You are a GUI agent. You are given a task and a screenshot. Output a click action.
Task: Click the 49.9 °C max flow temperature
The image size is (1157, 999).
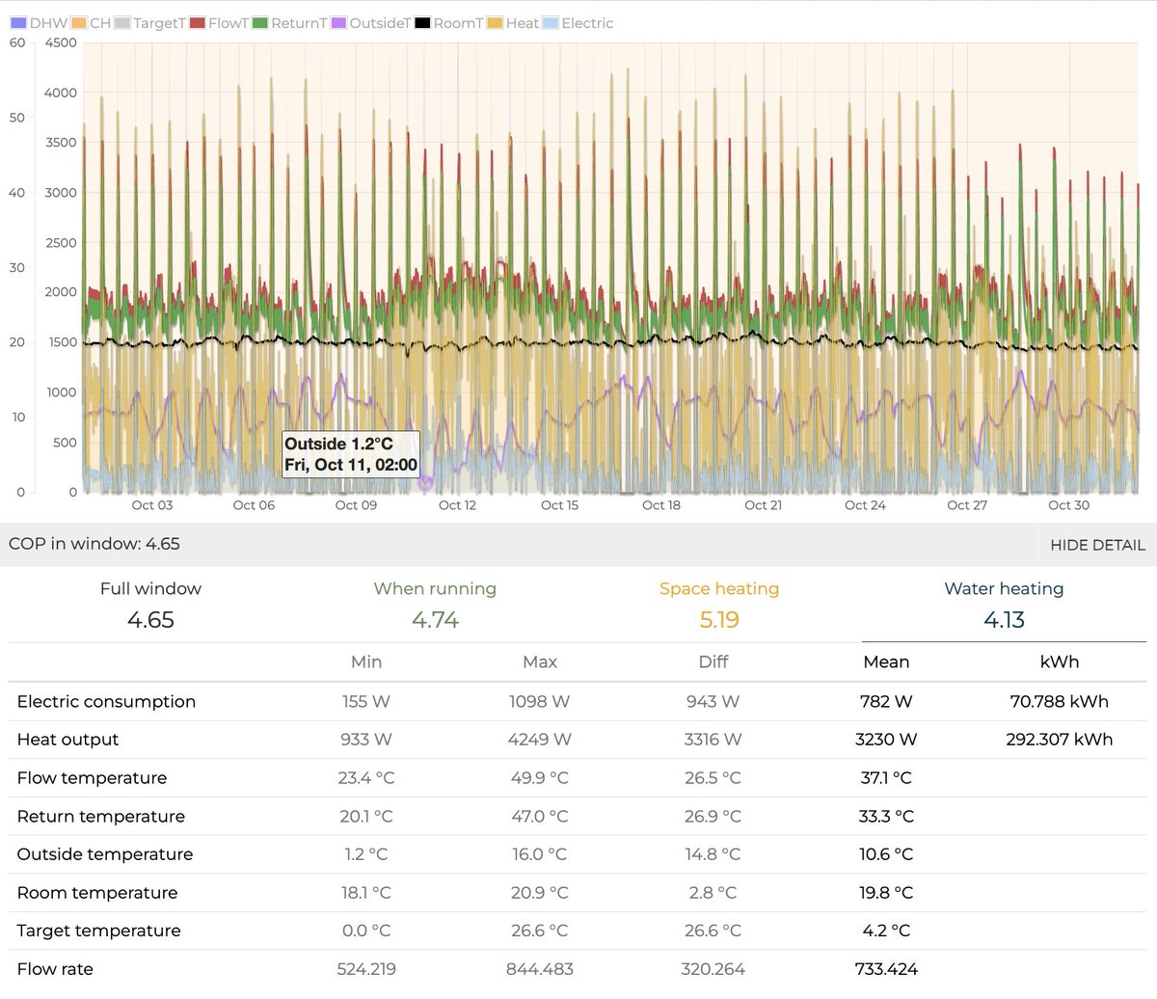540,778
